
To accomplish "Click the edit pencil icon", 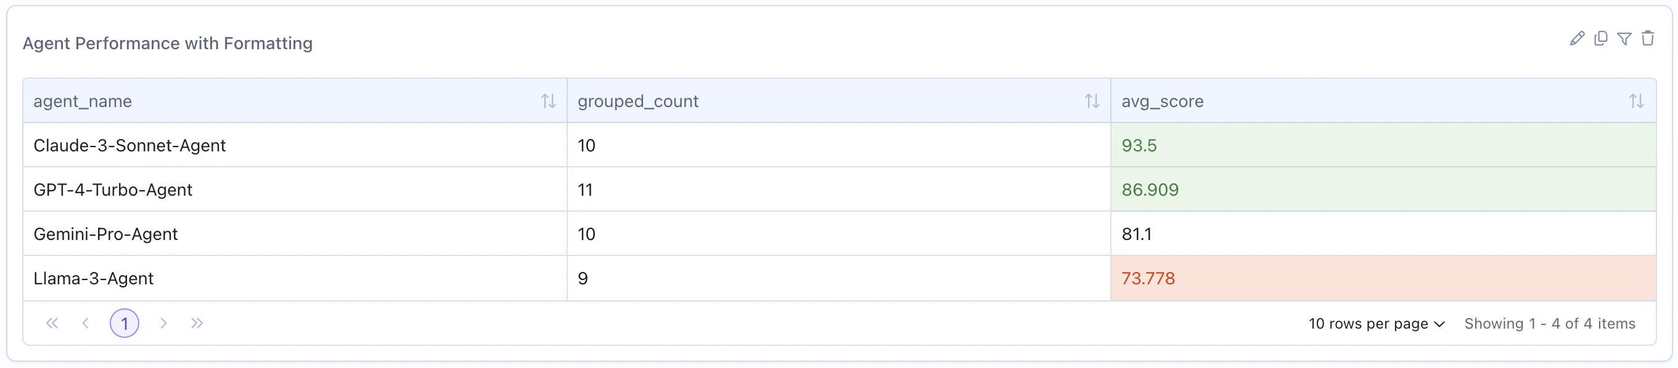I will coord(1577,38).
